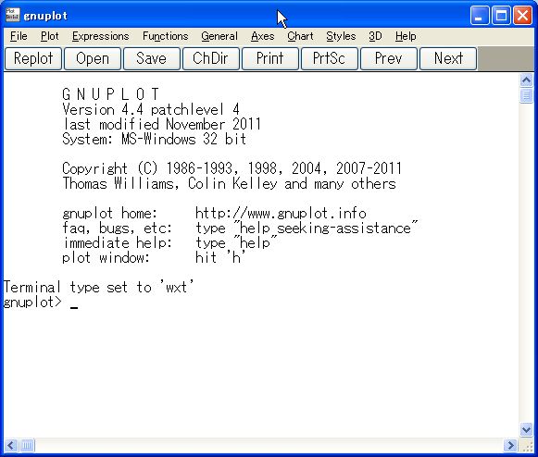Click the vertical scrollbar up arrow
Image resolution: width=538 pixels, height=457 pixels.
pos(526,80)
